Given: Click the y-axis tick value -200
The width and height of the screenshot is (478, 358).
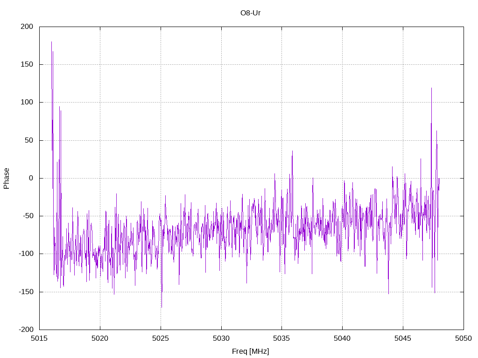Looking at the screenshot, I should [26, 330].
